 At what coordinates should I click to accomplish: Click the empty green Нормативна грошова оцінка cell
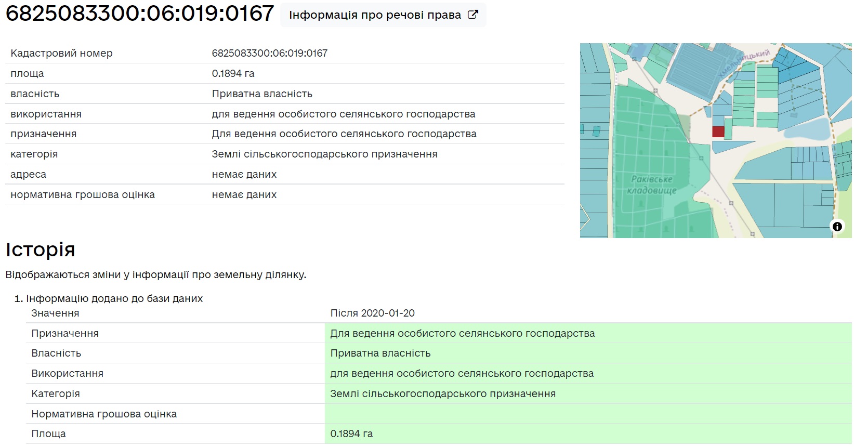tap(587, 414)
